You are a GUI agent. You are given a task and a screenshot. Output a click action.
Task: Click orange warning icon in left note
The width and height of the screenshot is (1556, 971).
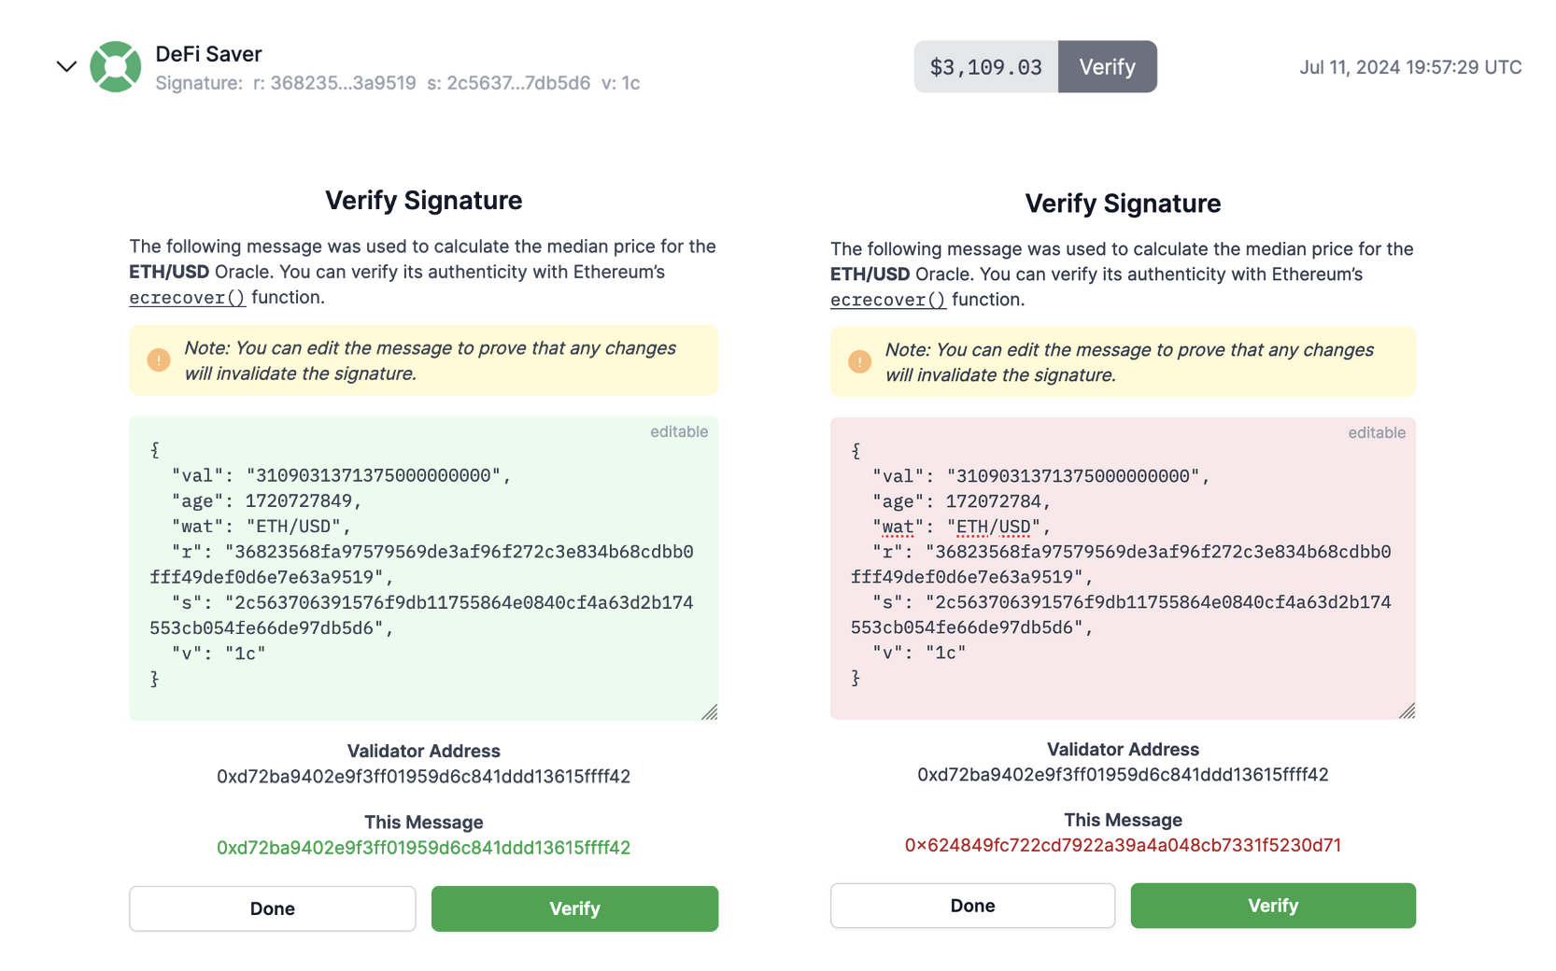click(159, 360)
